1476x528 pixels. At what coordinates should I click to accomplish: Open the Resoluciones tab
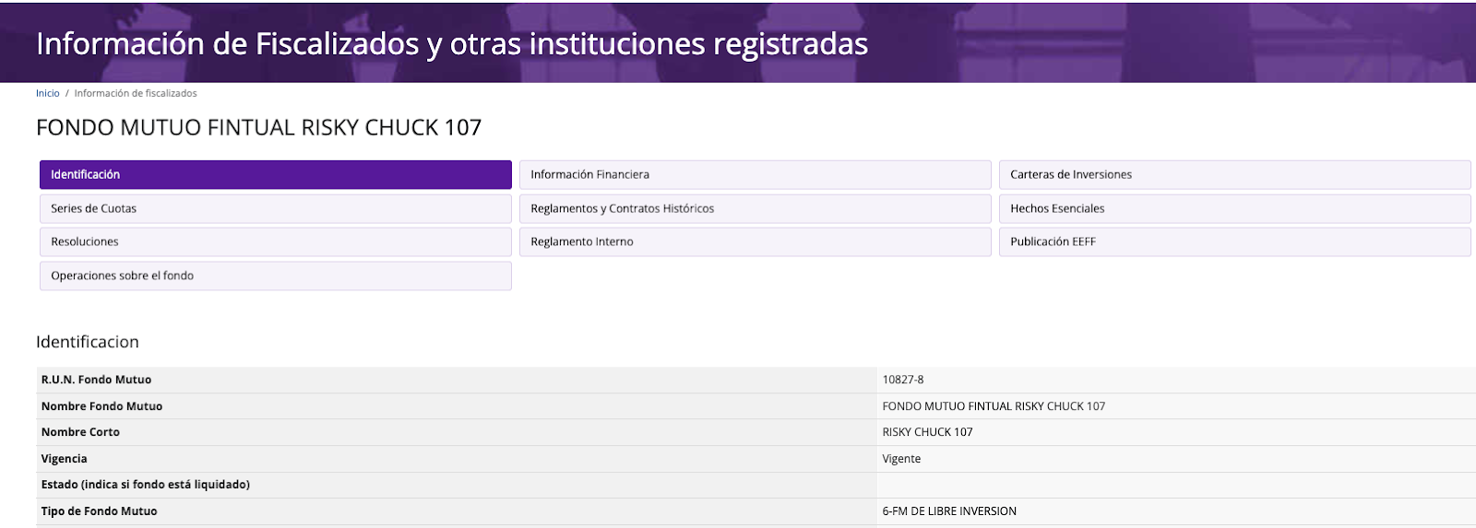[275, 241]
